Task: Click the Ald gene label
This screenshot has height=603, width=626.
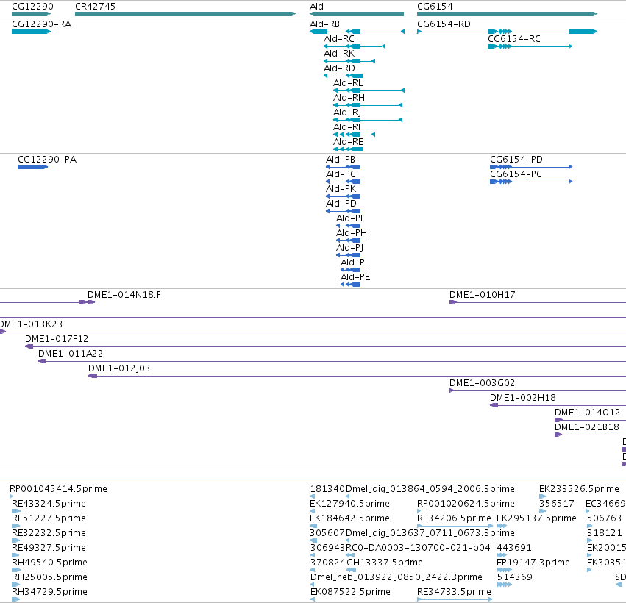Action: click(x=316, y=7)
